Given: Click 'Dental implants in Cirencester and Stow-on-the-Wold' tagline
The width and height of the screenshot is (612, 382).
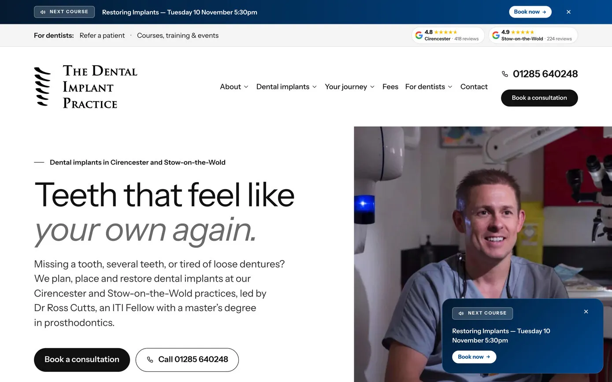Looking at the screenshot, I should coord(137,162).
